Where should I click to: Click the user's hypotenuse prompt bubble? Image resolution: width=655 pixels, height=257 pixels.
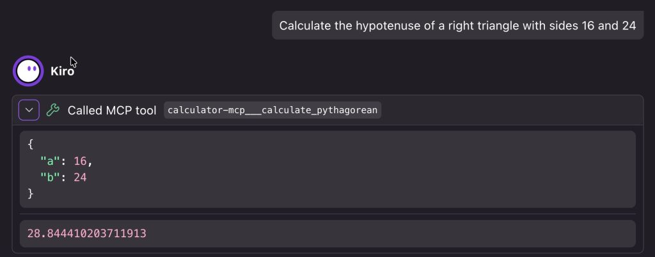coord(457,26)
